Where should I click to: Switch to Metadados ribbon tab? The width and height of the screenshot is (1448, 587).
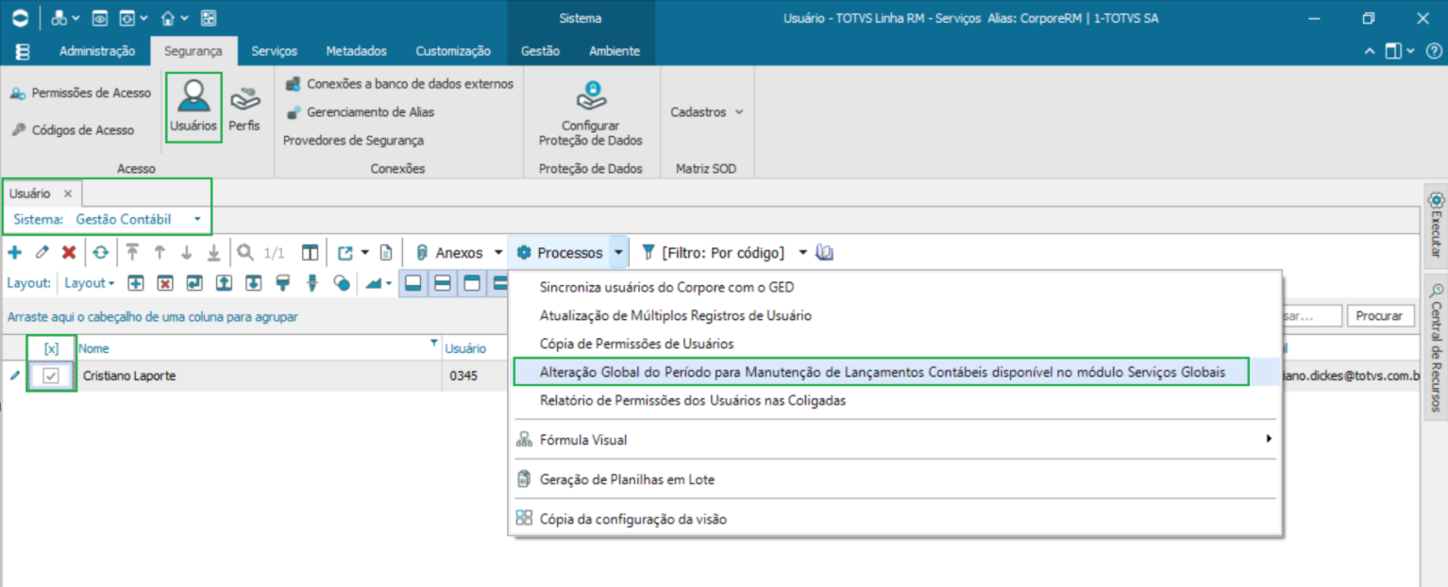point(356,51)
